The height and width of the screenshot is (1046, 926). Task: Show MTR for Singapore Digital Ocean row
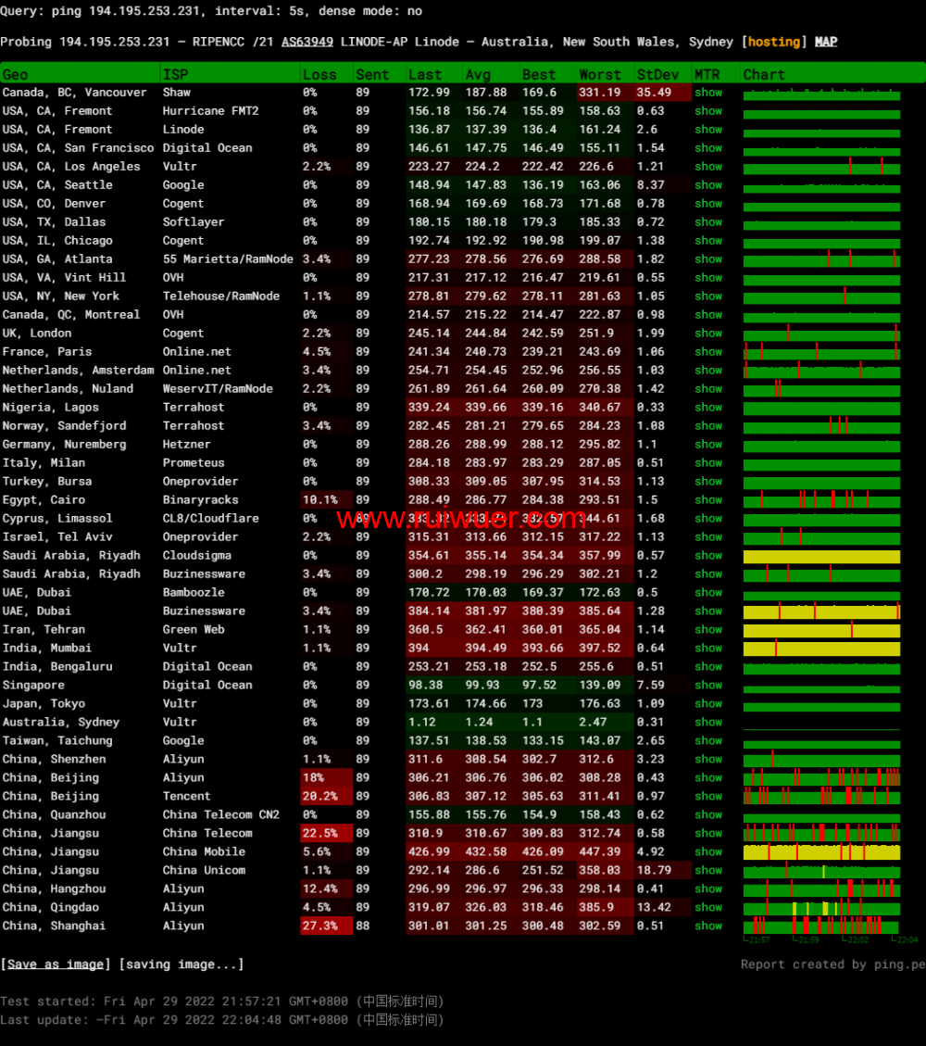pyautogui.click(x=708, y=686)
